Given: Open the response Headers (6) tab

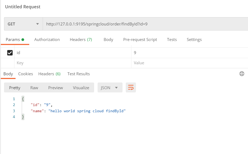Looking at the screenshot, I should [49, 74].
